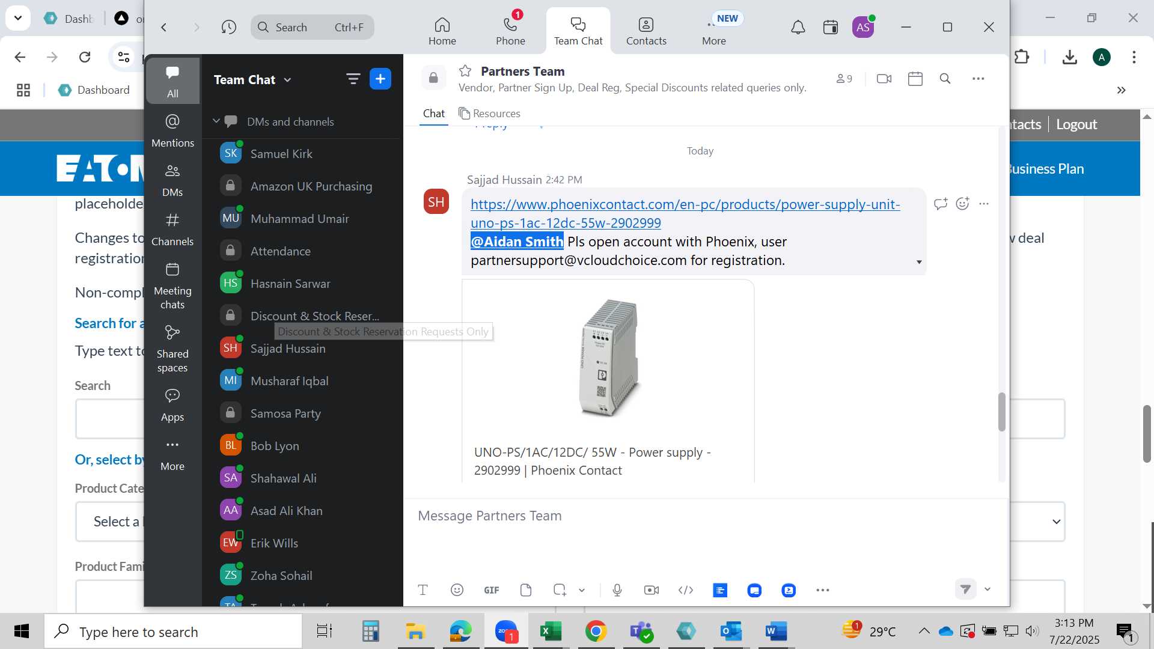1154x649 pixels.
Task: Open More in the chat sidebar
Action: (x=172, y=454)
